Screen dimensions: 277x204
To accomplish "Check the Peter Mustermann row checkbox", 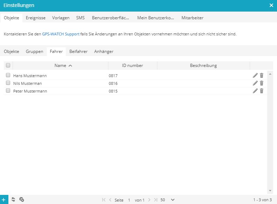I will coord(8,90).
